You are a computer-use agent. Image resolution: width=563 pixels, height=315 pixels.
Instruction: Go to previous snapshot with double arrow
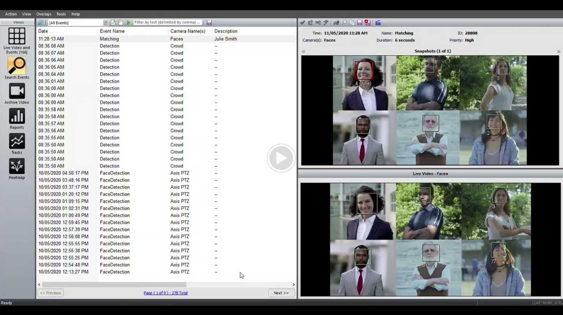[304, 52]
